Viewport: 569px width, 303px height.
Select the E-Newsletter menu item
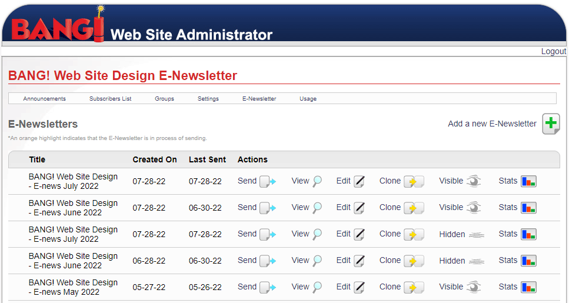tap(259, 99)
